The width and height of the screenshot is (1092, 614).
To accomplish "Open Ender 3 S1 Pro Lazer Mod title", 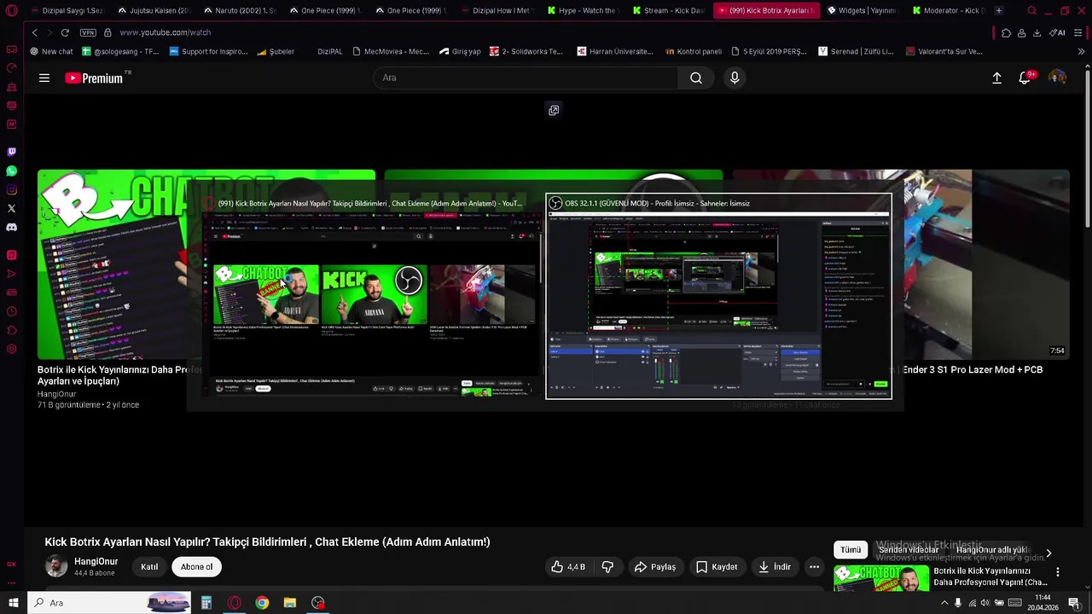I will click(x=973, y=370).
